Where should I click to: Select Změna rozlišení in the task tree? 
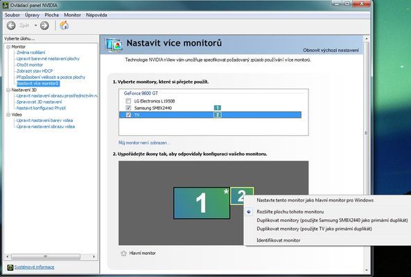[30, 53]
